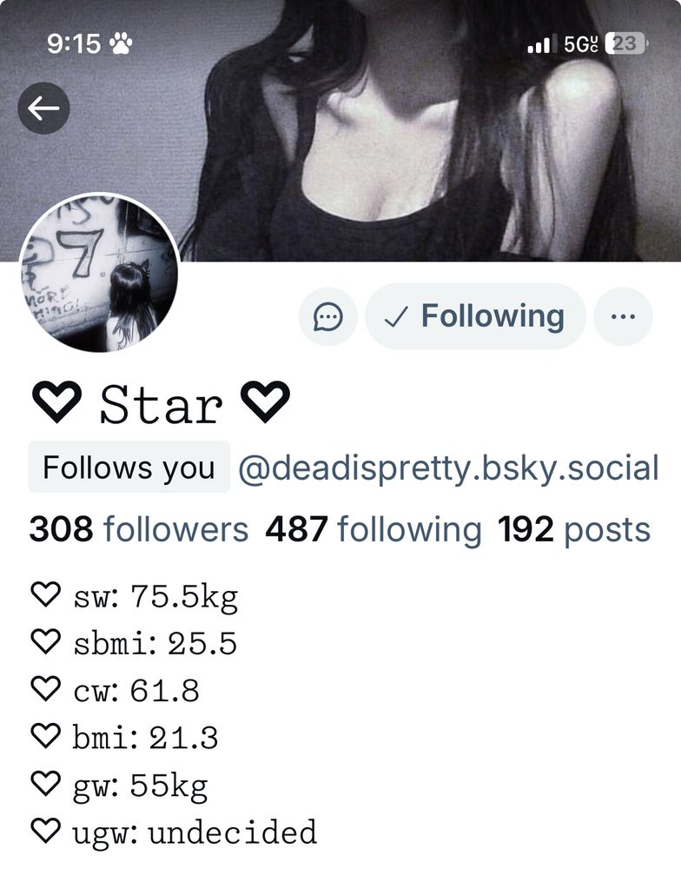Image resolution: width=681 pixels, height=869 pixels.
Task: Tap the 192 posts count
Action: pos(574,529)
